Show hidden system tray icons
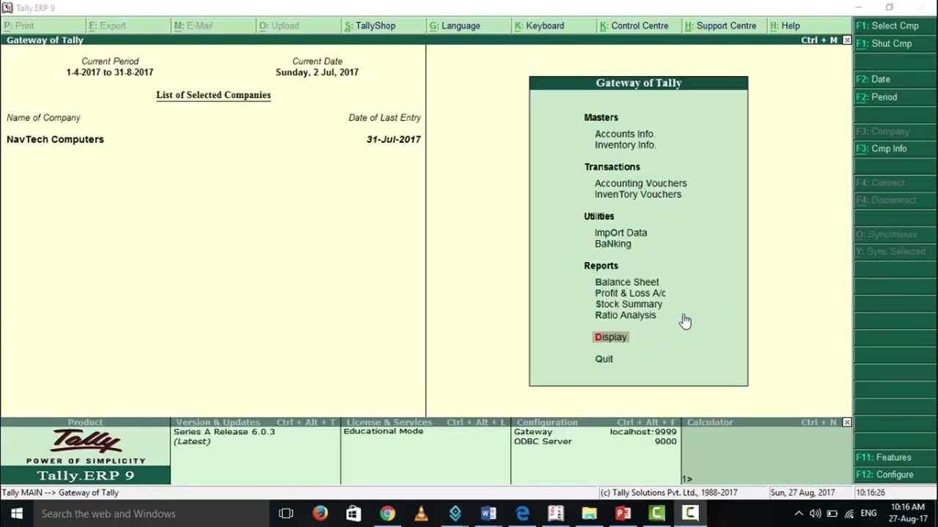Screen dimensions: 938x527 tap(799, 514)
